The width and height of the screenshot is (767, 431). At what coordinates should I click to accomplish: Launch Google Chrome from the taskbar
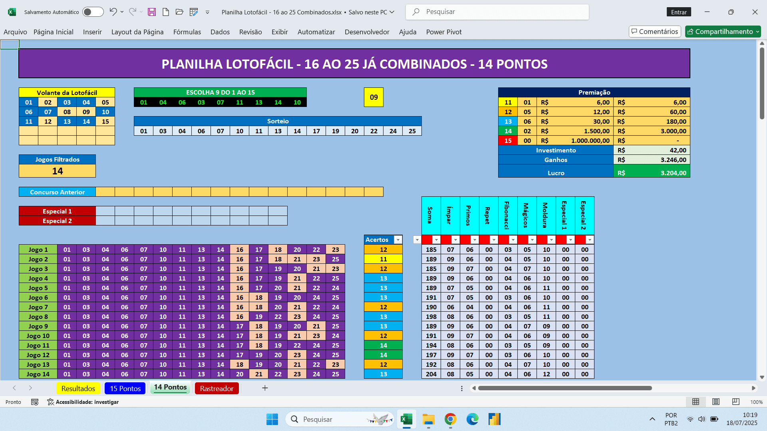tap(451, 419)
